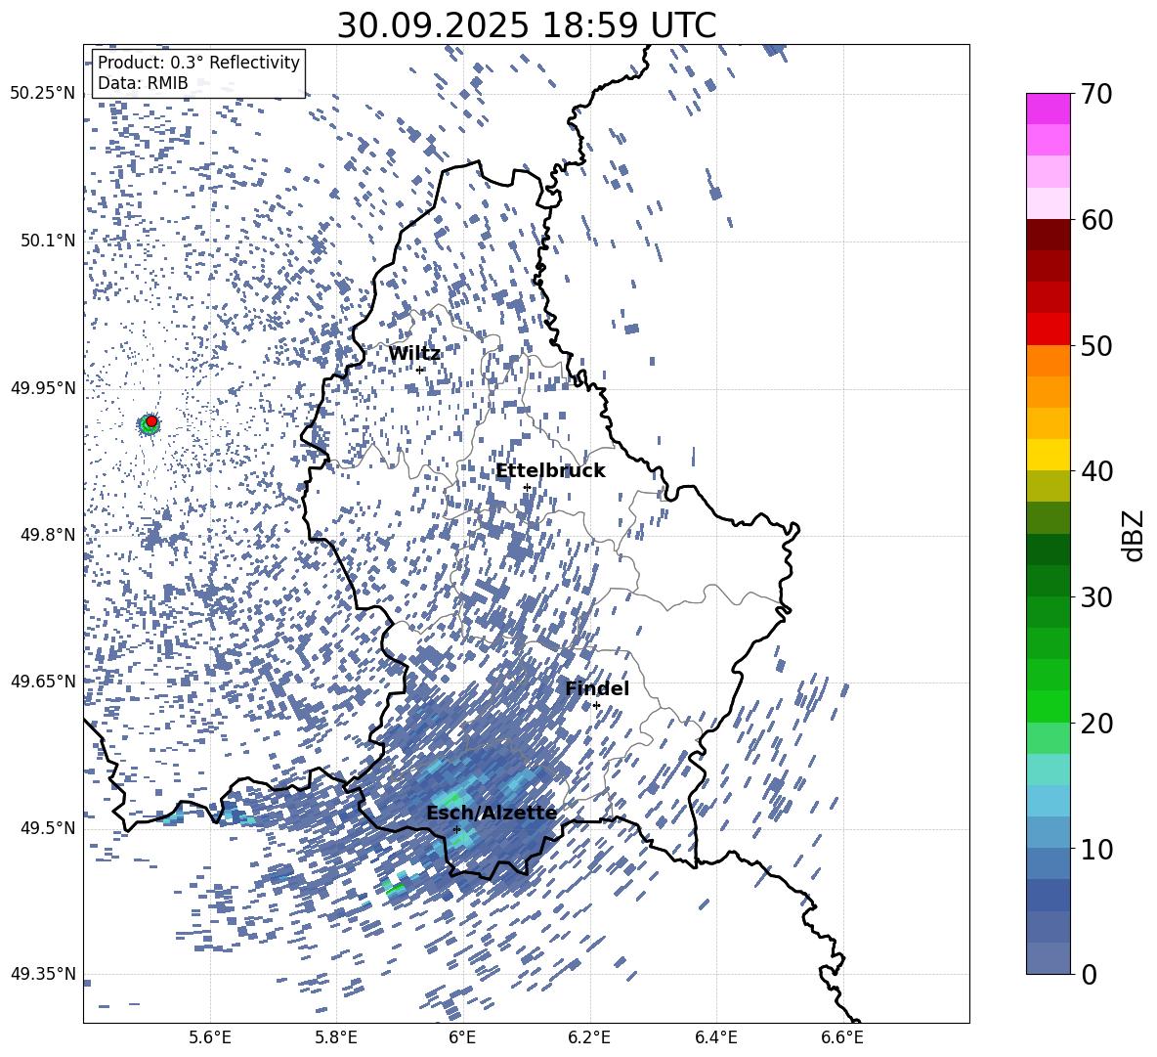The image size is (1157, 1057).
Task: Pick the yellow swatch just above 40 dBZ
Action: pyautogui.click(x=1048, y=455)
